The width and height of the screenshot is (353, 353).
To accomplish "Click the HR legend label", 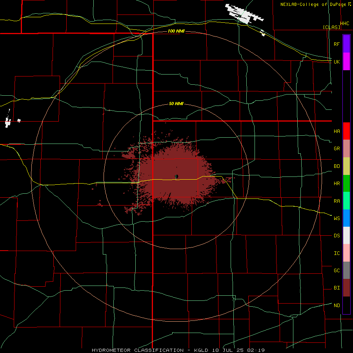I will (x=337, y=184).
